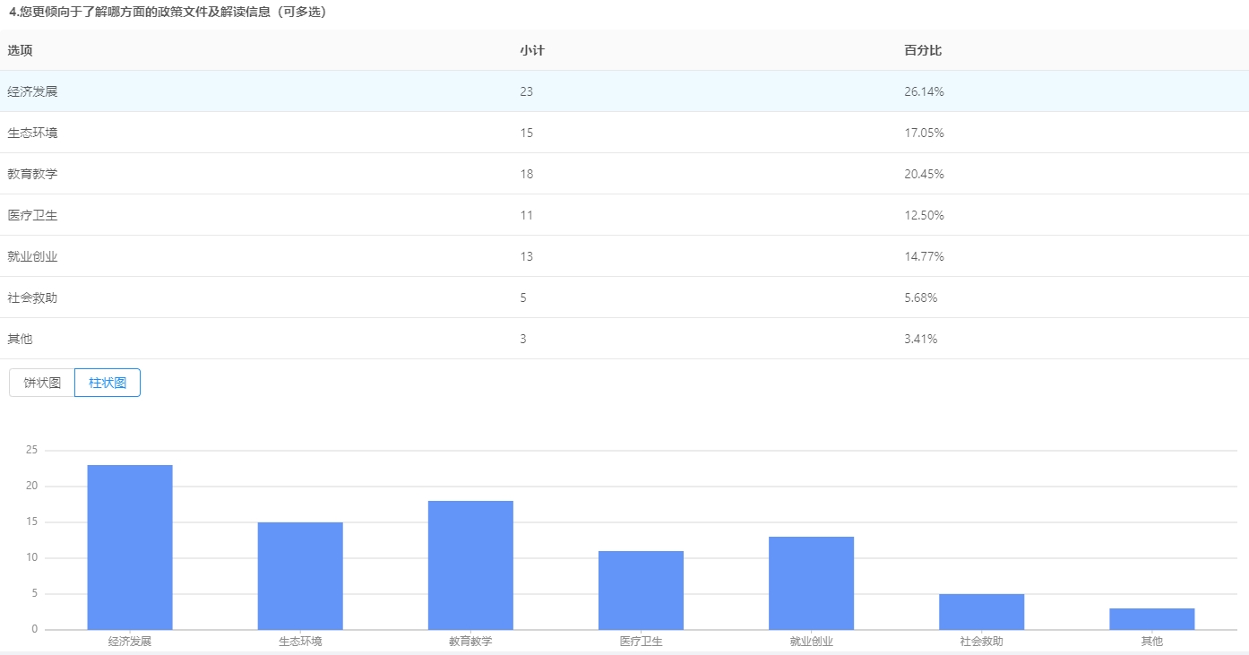The height and width of the screenshot is (655, 1249).
Task: Select the 就业创业 option cell in the table
Action: click(x=32, y=256)
